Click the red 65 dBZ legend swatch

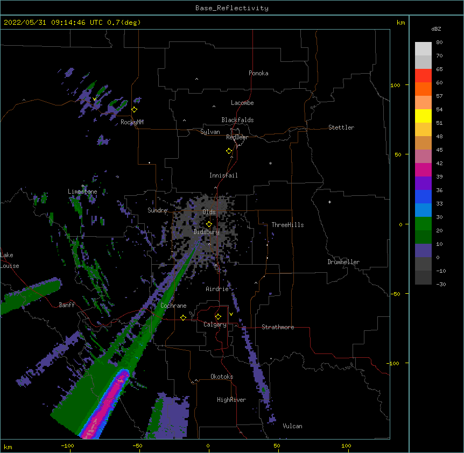point(423,76)
